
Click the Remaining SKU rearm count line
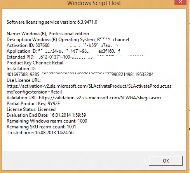41,127
